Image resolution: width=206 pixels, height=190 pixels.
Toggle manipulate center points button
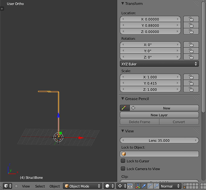pos(130,186)
